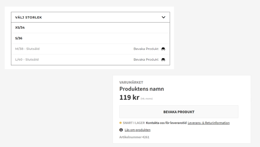
Task: Open the Läs om produkten link
Action: pos(138,130)
